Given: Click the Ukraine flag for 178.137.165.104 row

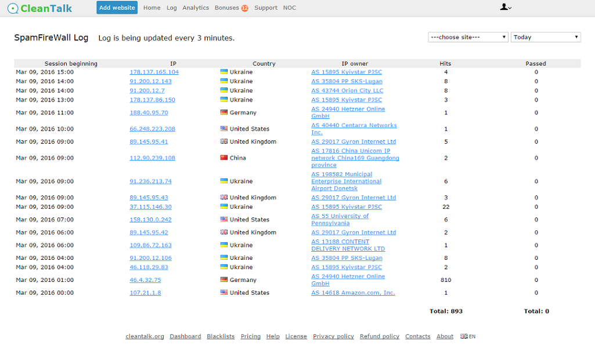Looking at the screenshot, I should (x=224, y=72).
